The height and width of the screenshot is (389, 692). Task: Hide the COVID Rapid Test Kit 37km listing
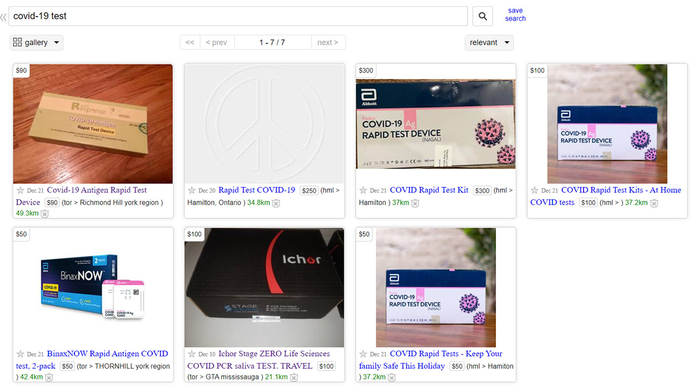pos(415,203)
